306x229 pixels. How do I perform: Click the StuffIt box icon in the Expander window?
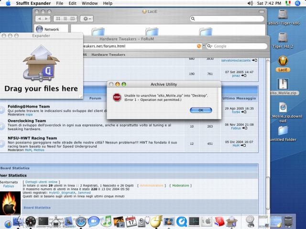41,64
